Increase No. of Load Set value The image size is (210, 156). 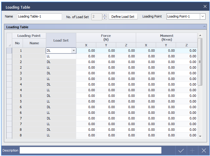pos(105,15)
